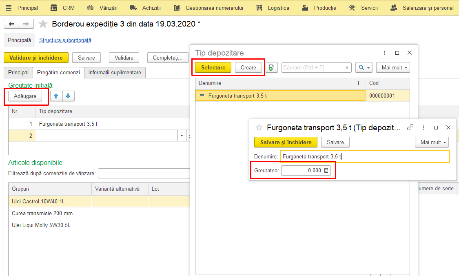
Task: Click the Lot column header
Action: [x=169, y=189]
